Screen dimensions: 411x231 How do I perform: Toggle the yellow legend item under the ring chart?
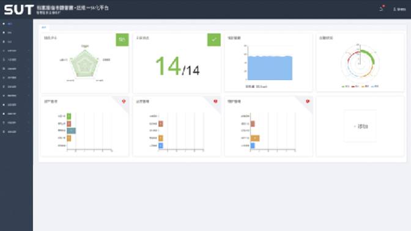365,86
